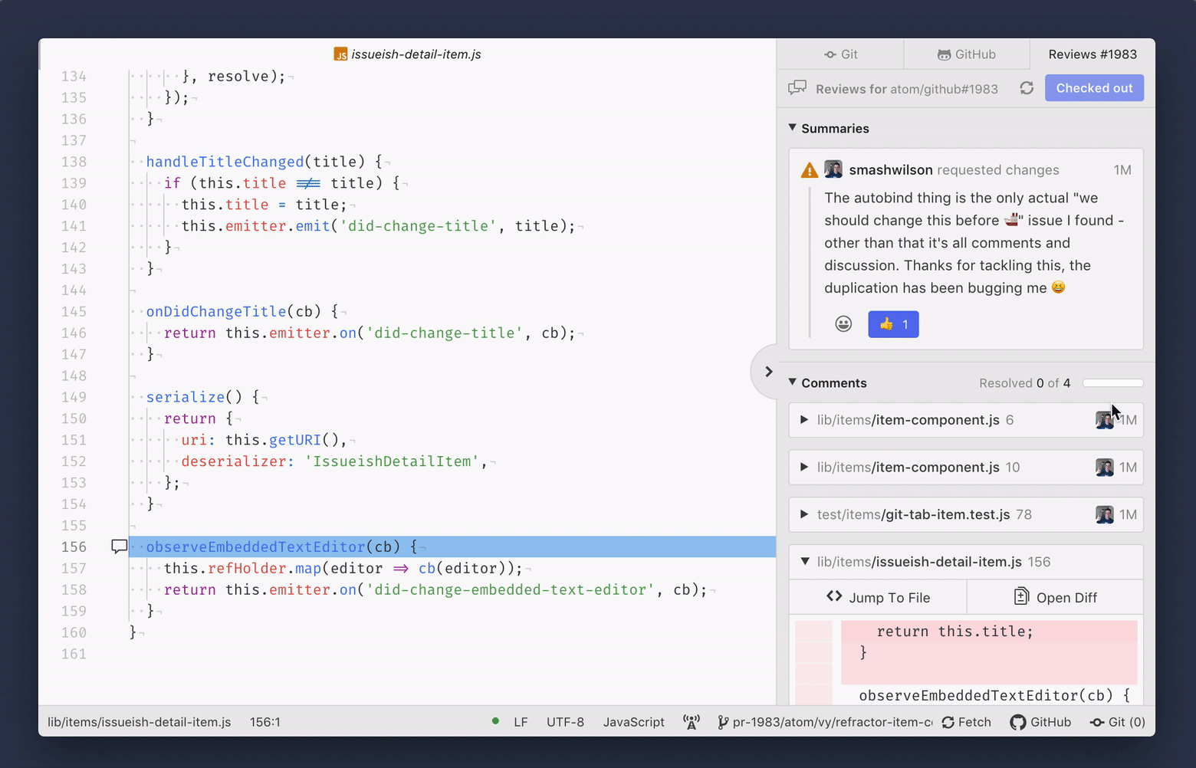Image resolution: width=1196 pixels, height=768 pixels.
Task: Toggle the GitHub panel from status bar
Action: tap(1040, 722)
